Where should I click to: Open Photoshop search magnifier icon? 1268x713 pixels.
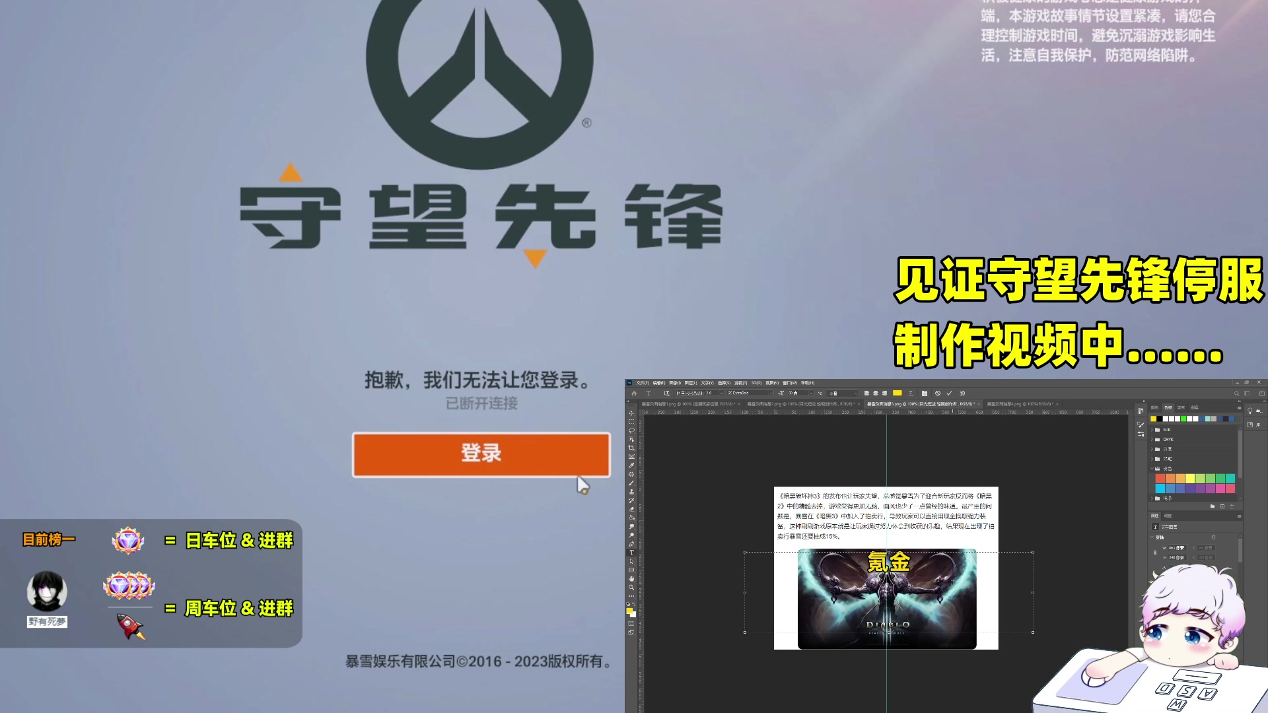click(1236, 393)
